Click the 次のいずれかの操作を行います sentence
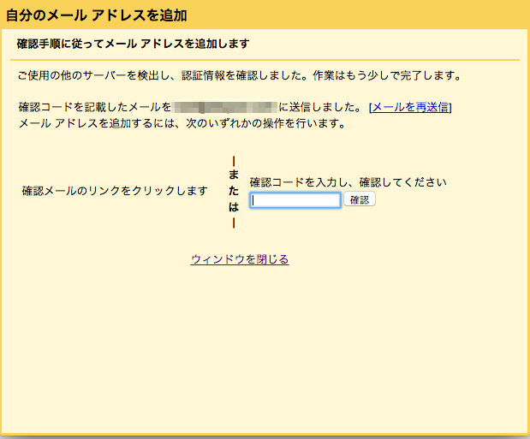This screenshot has width=530, height=439. pos(182,123)
